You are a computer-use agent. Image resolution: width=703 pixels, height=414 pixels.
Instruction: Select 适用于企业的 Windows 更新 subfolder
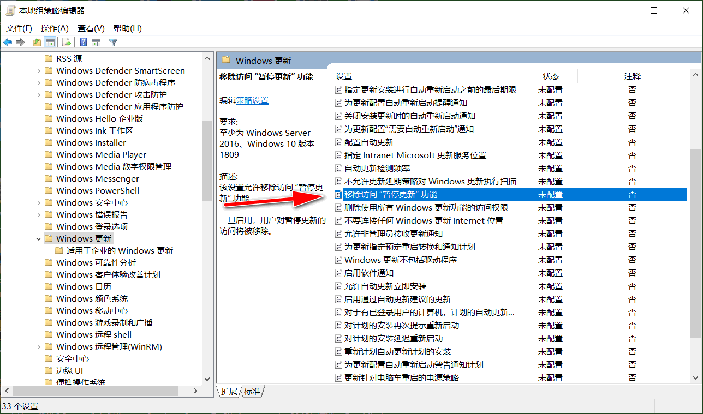pos(120,250)
